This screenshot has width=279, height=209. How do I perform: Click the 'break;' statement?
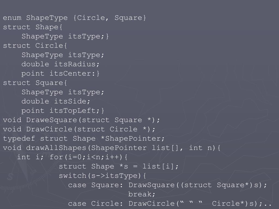coord(142,194)
